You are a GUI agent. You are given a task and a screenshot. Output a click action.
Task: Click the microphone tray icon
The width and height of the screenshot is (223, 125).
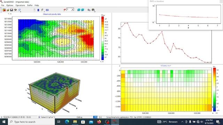[190, 122]
